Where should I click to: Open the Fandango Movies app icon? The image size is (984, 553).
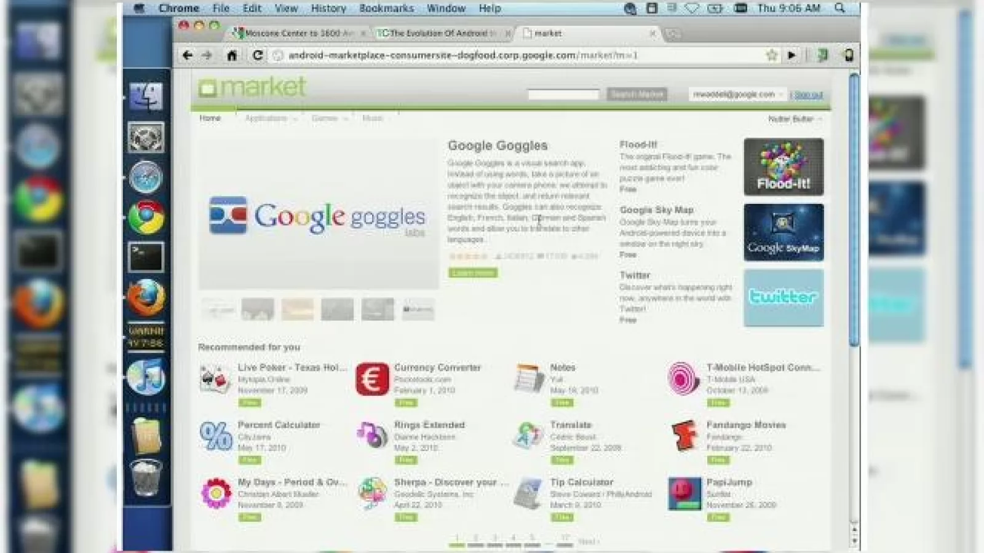pyautogui.click(x=684, y=436)
